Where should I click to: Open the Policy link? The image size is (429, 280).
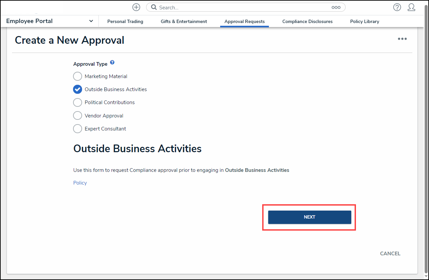[x=80, y=183]
